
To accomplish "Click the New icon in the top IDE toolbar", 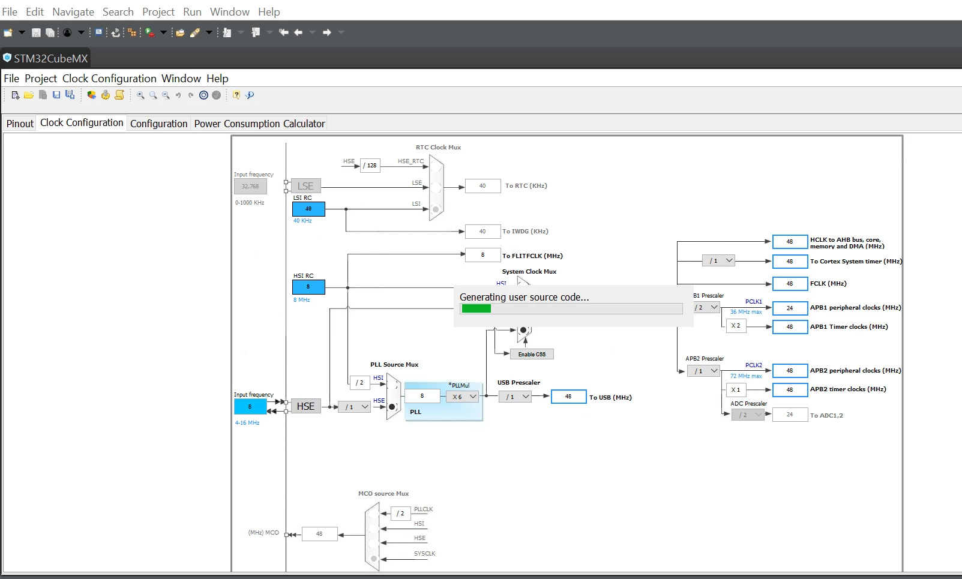I will coord(8,32).
